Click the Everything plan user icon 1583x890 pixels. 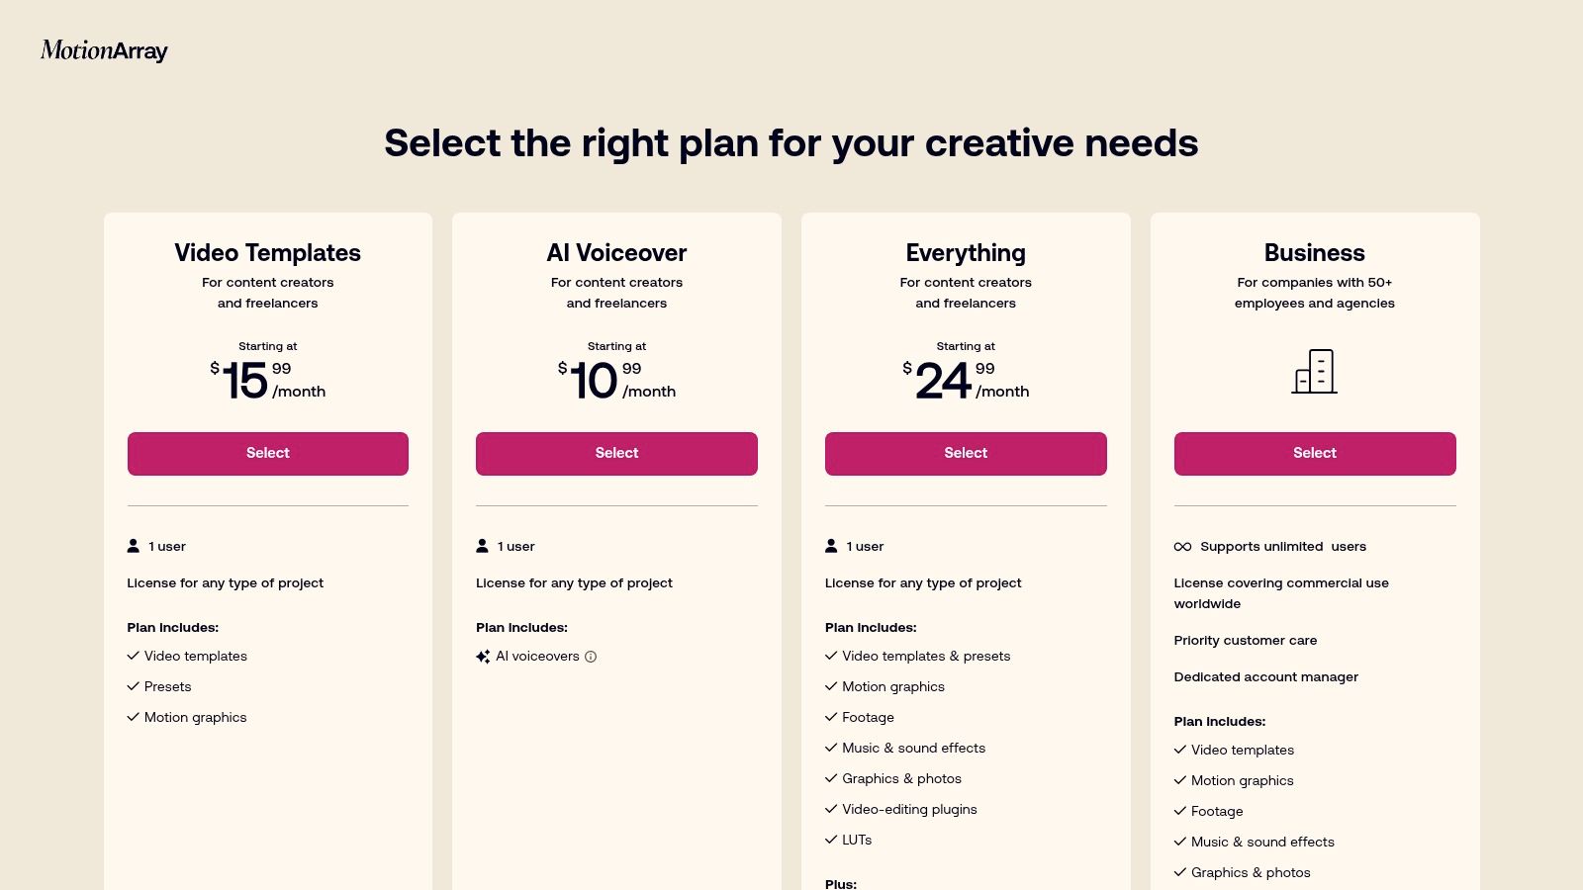click(831, 546)
